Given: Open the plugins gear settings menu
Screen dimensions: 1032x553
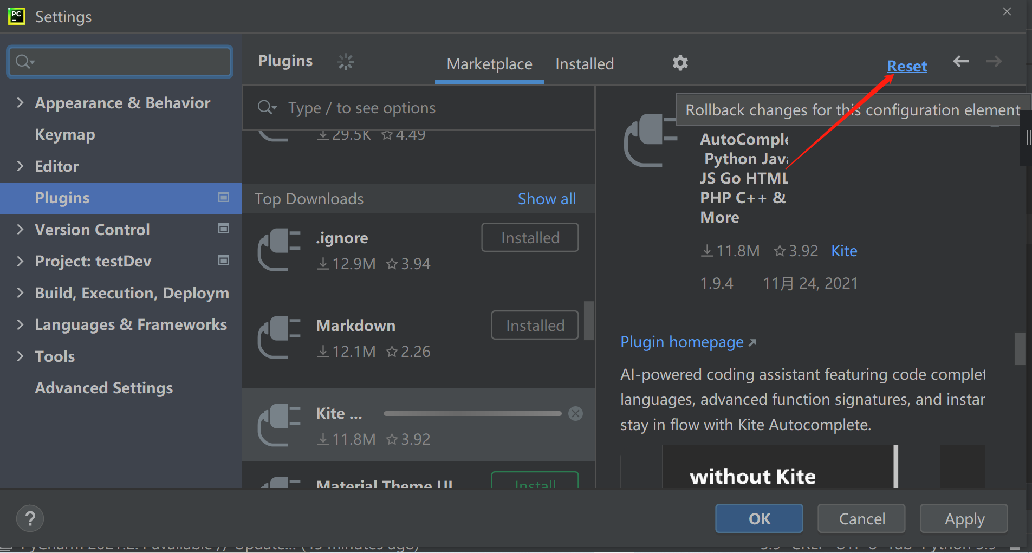Looking at the screenshot, I should [680, 63].
